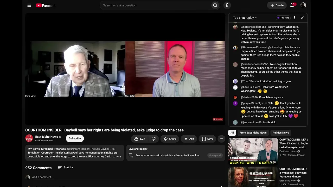Screen dimensions: 333x187
Task: Click HumanimalChannel's chat avatar
Action: (235, 48)
